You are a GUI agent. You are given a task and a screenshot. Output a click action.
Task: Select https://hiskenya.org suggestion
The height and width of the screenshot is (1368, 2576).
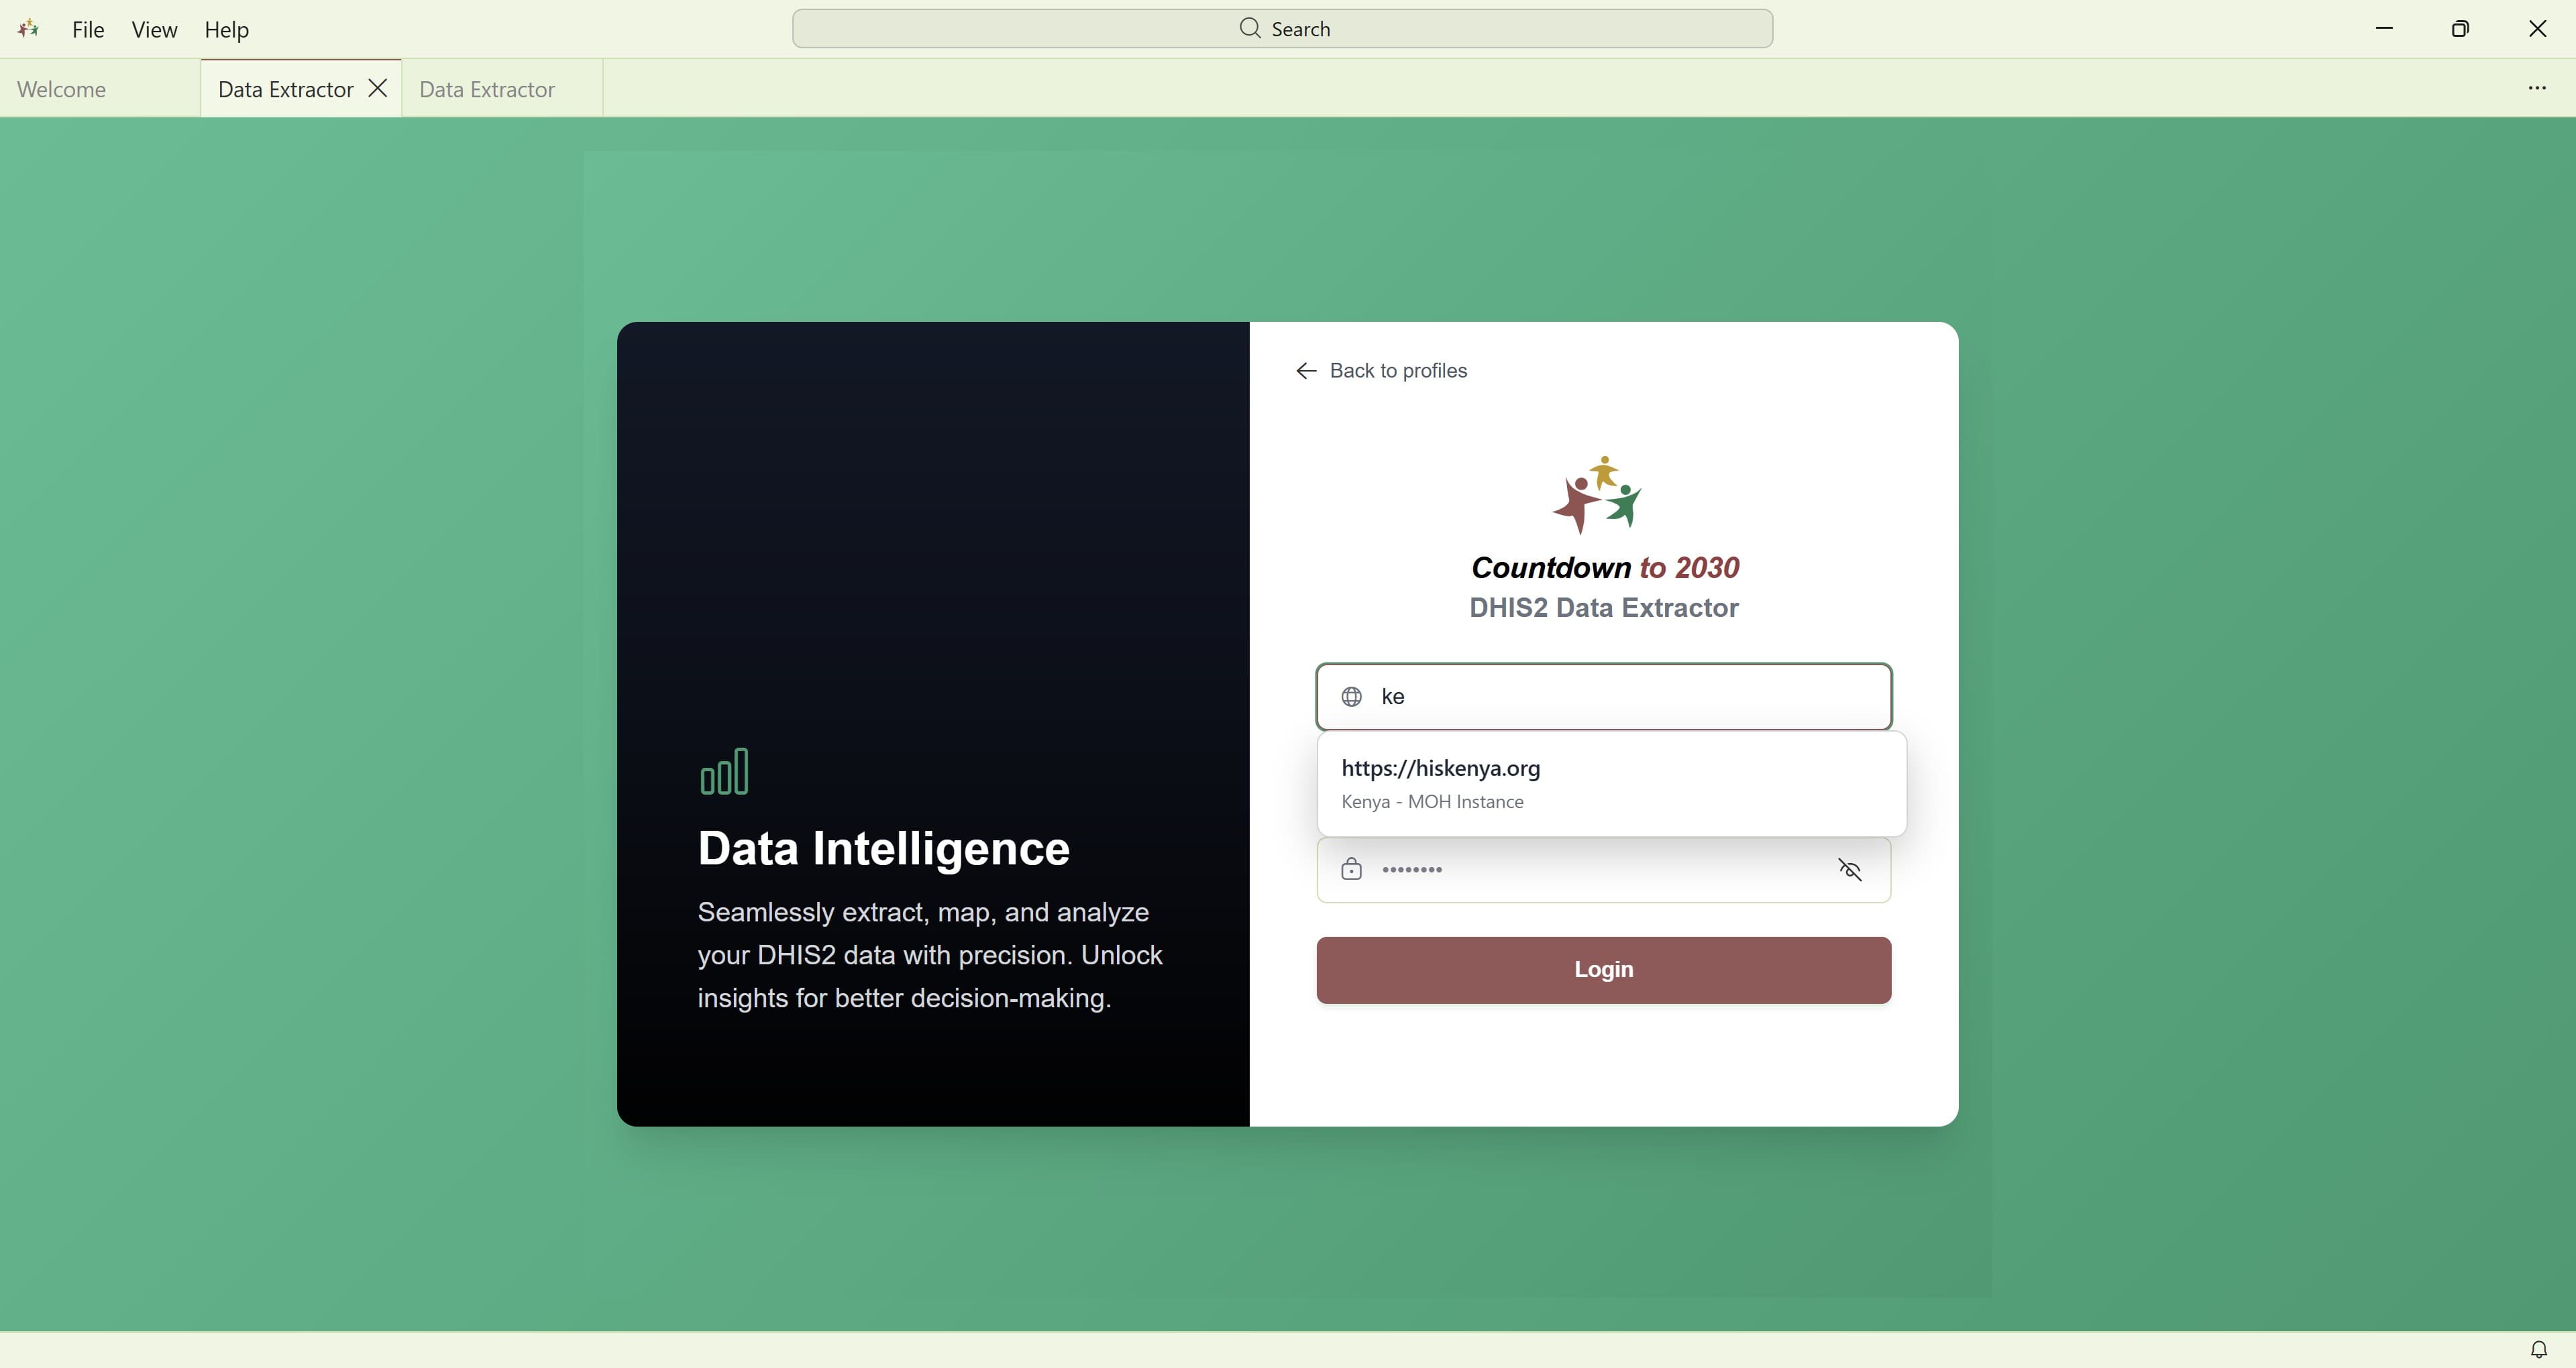pyautogui.click(x=1440, y=768)
